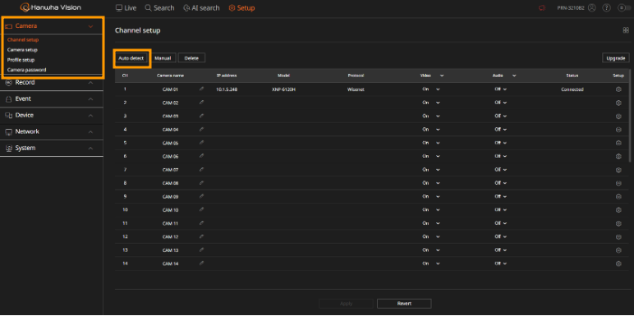Expand the Record menu section

pos(90,82)
